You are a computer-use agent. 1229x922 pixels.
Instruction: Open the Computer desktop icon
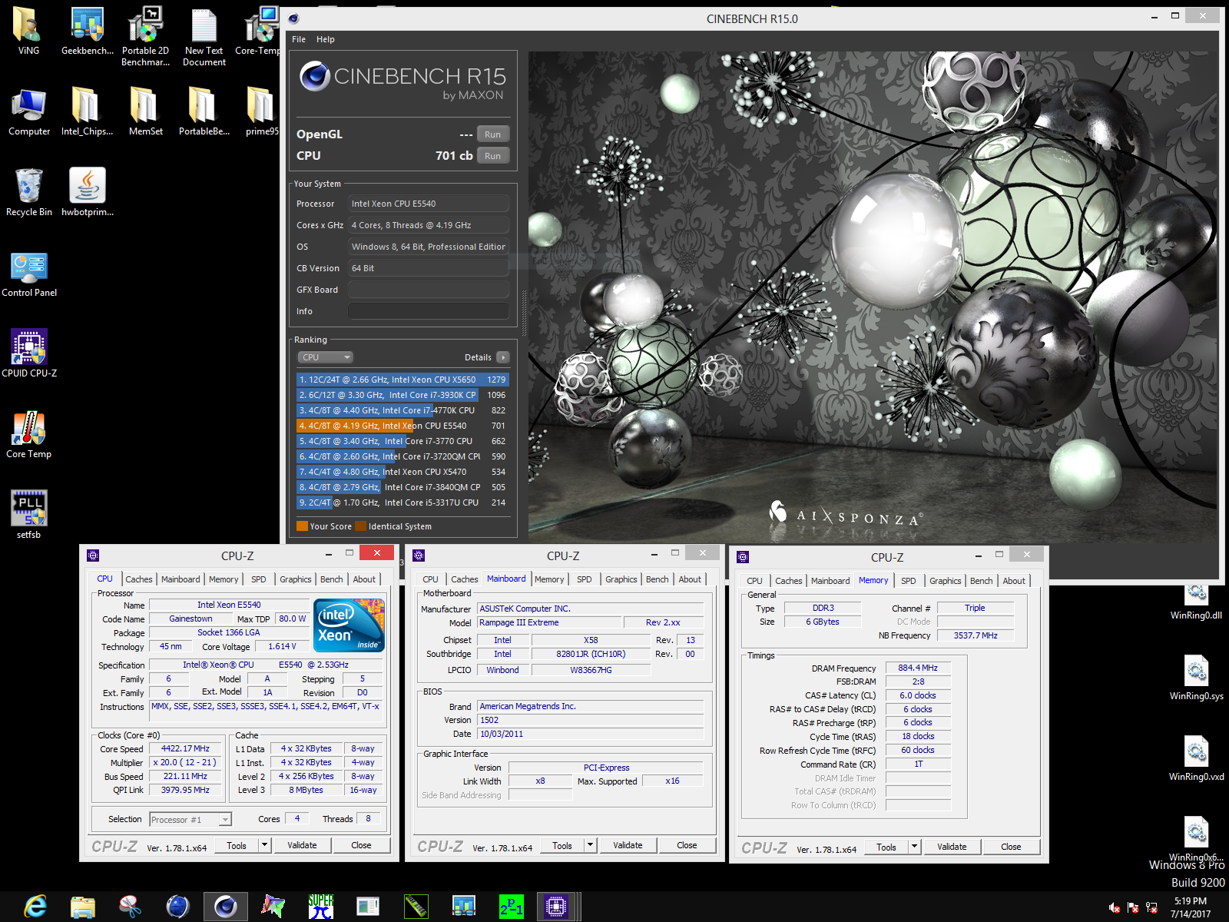(29, 112)
